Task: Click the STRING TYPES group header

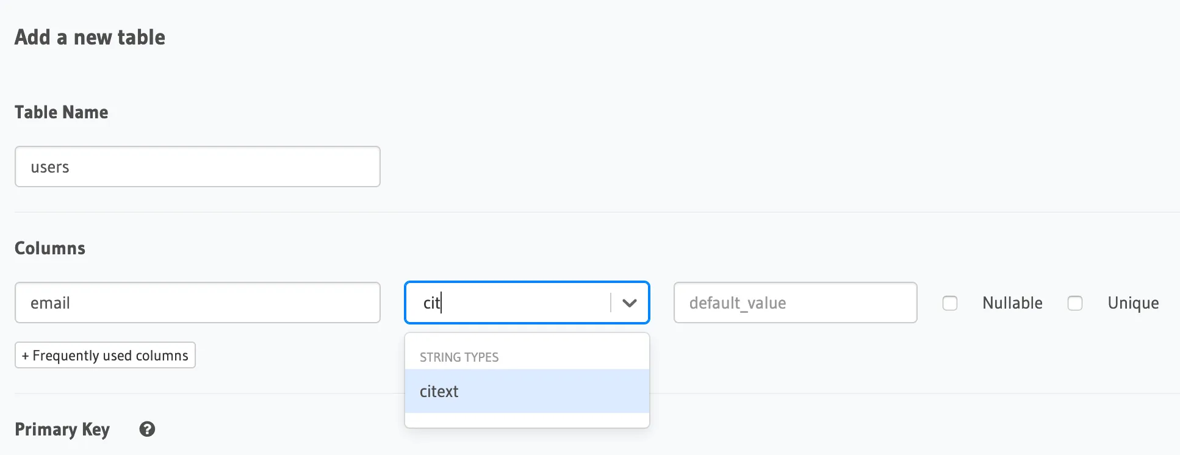Action: (459, 357)
